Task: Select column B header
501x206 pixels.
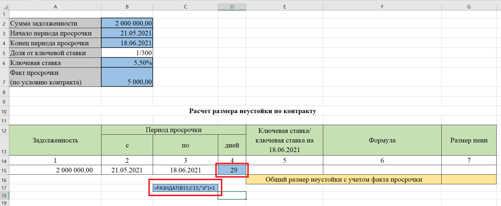Action: (127, 7)
